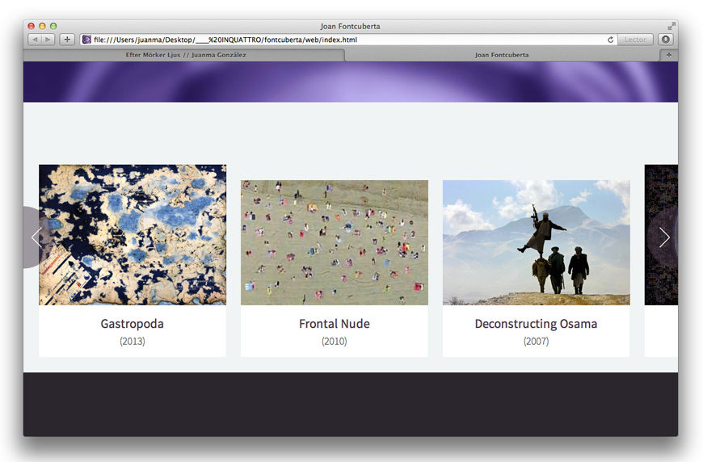Switch to Efter Mörker Ljus tab
Viewport: 703px width, 462px height.
pyautogui.click(x=185, y=55)
